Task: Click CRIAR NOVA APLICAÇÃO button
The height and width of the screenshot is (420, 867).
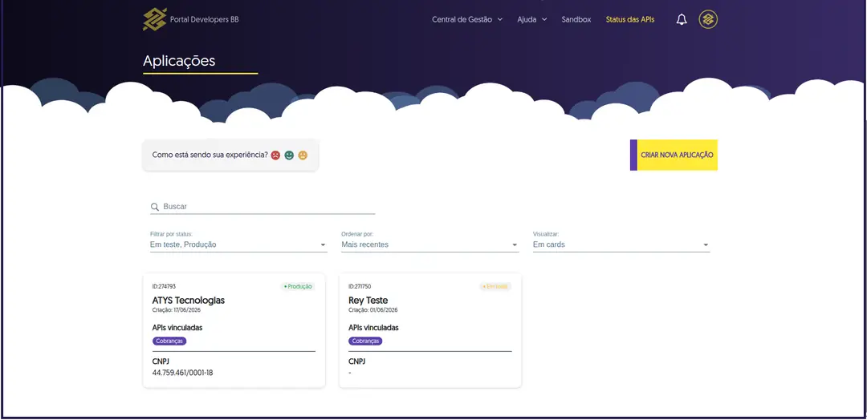Action: pos(674,155)
